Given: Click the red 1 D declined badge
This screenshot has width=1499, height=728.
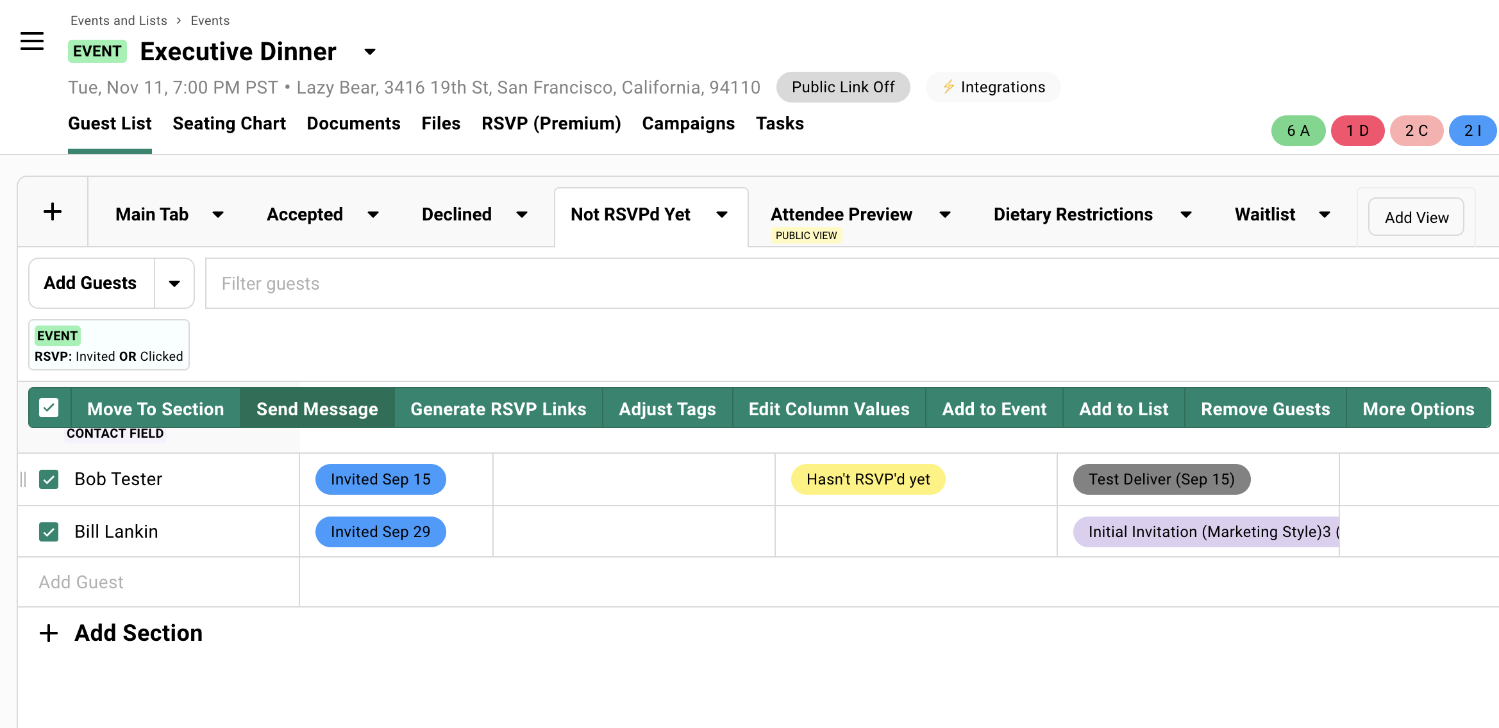Looking at the screenshot, I should 1357,131.
